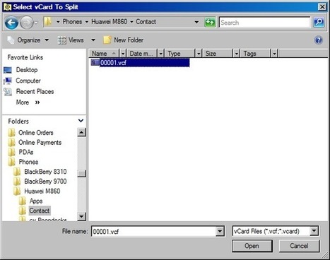Screen dimensions: 330x260
Task: Open address bar path dropdown arrow
Action: click(x=196, y=22)
